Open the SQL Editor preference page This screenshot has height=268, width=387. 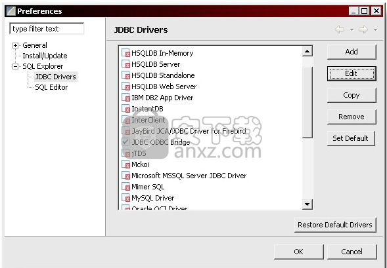pos(51,87)
